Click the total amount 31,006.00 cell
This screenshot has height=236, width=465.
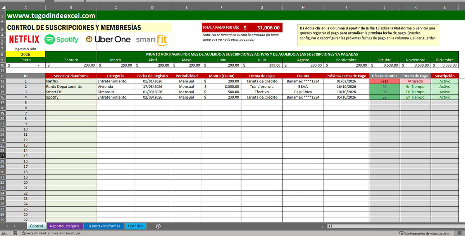point(262,27)
